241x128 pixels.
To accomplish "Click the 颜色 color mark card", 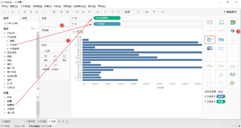I will pos(46,58).
